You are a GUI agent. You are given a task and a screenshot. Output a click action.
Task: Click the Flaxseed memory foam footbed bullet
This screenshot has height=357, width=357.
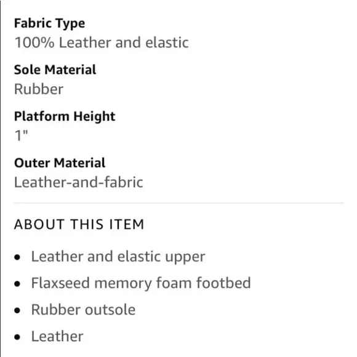(141, 283)
